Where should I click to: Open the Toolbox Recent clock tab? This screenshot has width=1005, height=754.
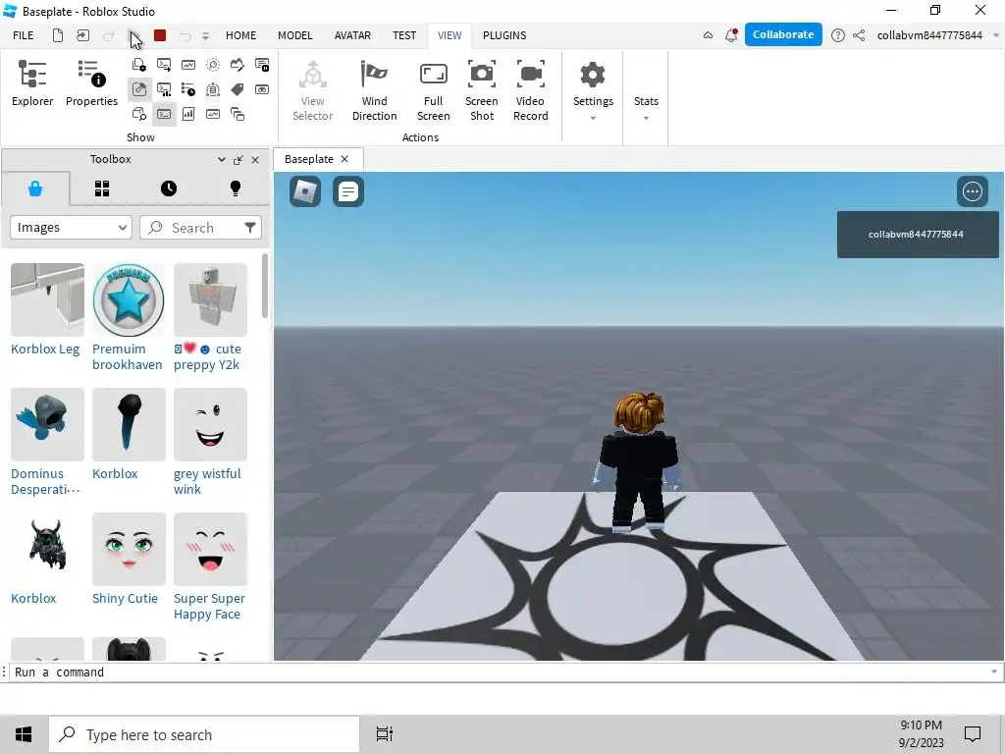(x=169, y=188)
